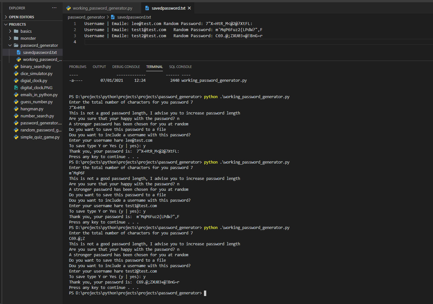This screenshot has height=304, width=433.
Task: Click the hangman.py Python file icon
Action: [16, 109]
